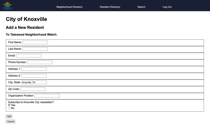This screenshot has width=210, height=126.
Task: Click the sun and leaf site logo
Action: click(x=7, y=5)
